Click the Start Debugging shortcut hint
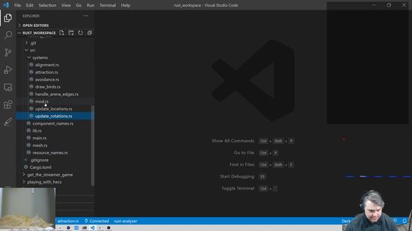 [x=243, y=176]
